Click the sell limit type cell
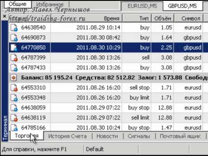Viewport: 208px width, 156px height. [x=140, y=118]
